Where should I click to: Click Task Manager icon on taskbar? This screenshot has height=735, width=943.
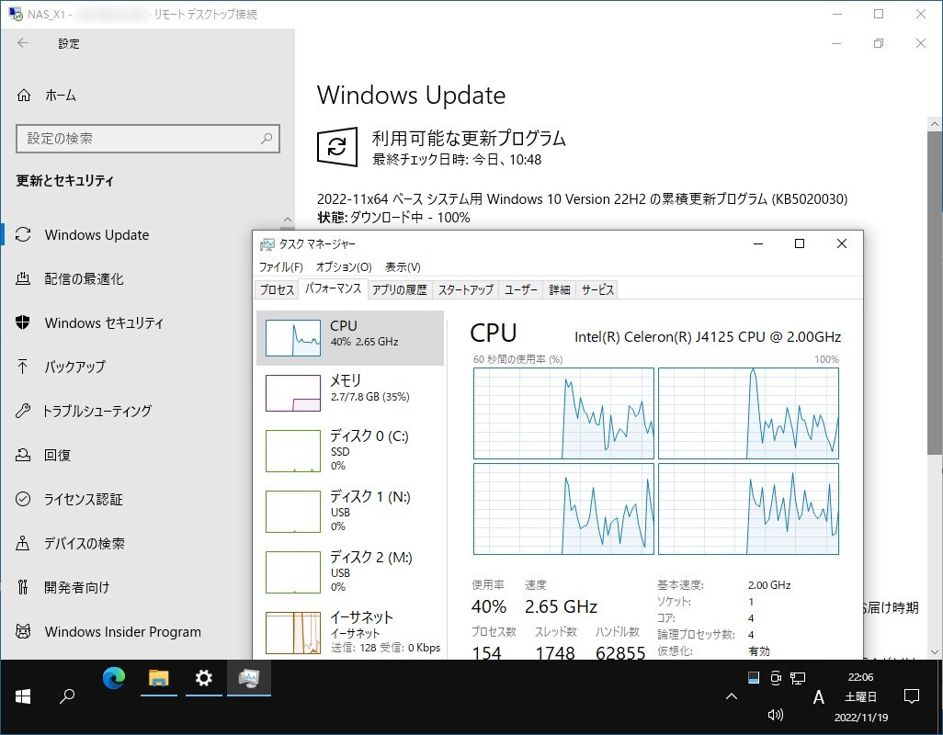click(x=249, y=678)
